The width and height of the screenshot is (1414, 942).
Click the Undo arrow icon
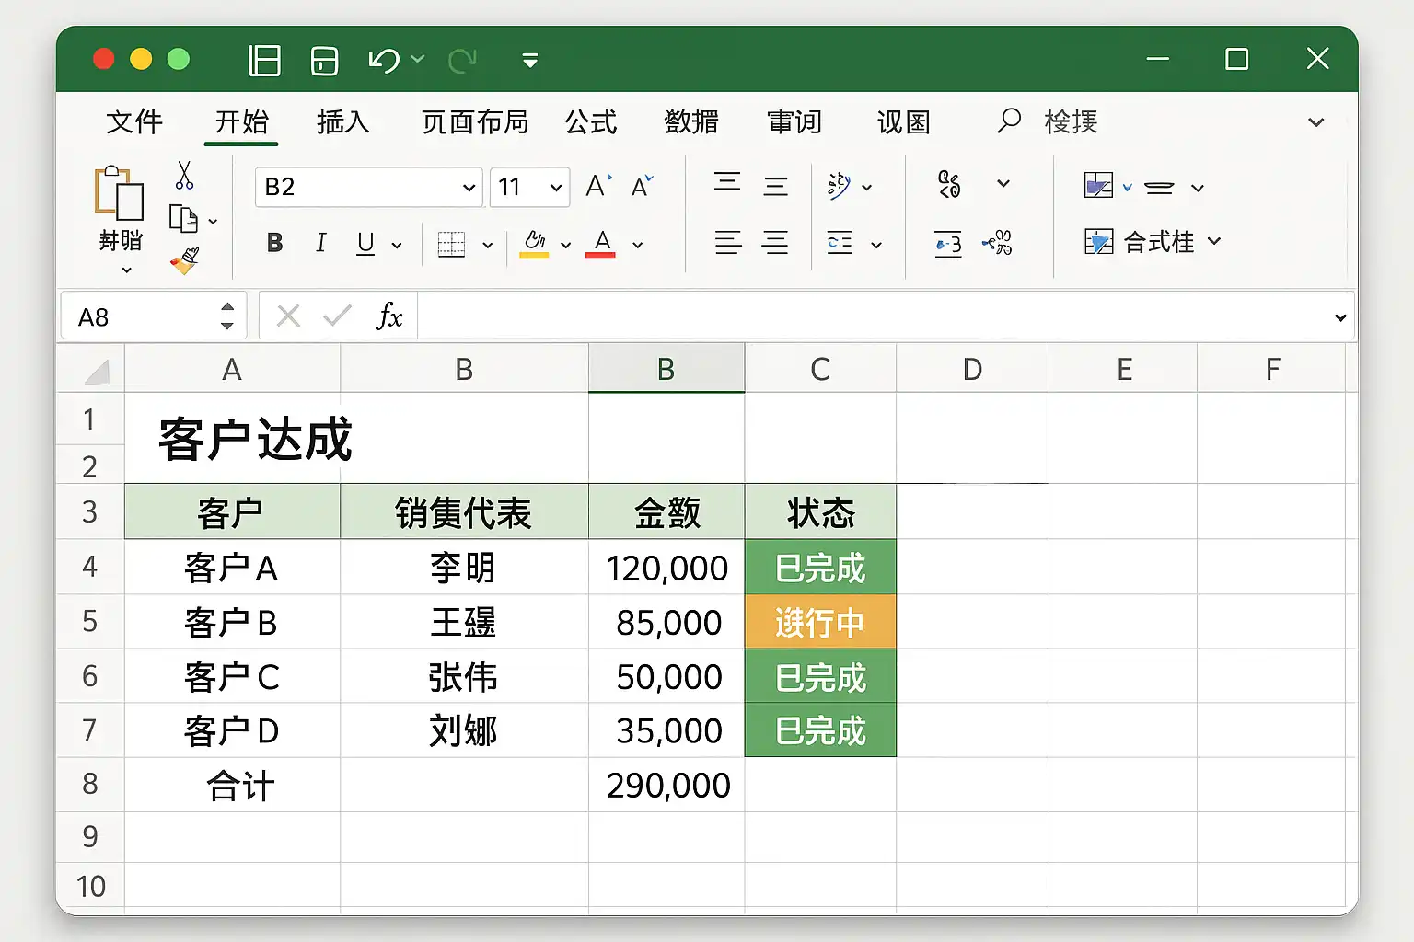click(384, 61)
